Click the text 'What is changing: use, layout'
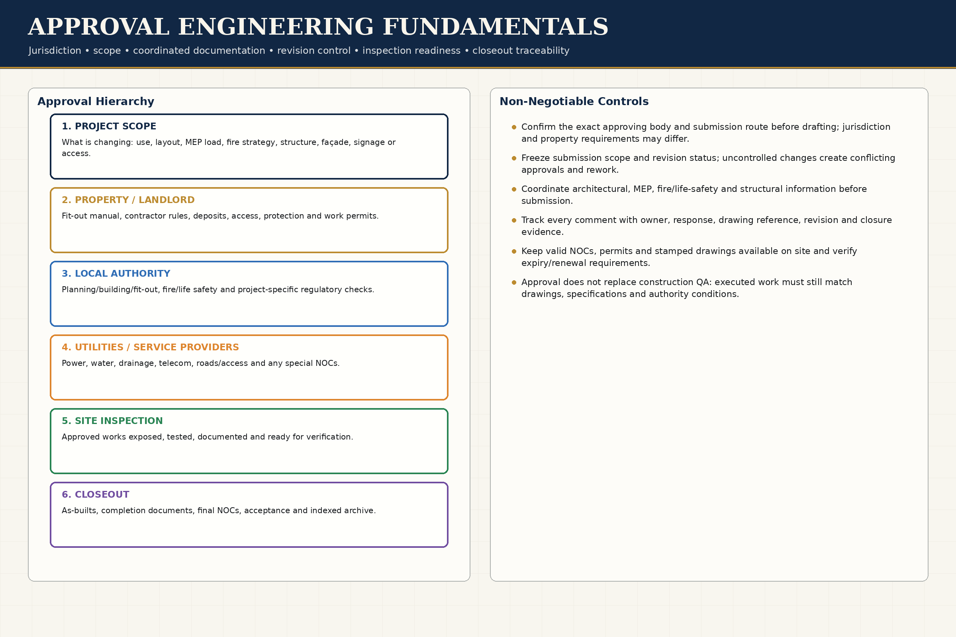The width and height of the screenshot is (956, 637). [x=228, y=147]
